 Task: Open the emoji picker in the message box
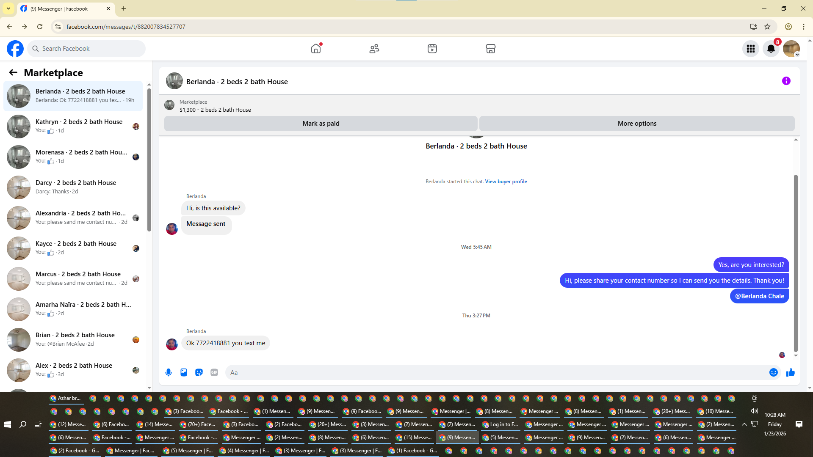click(x=773, y=372)
